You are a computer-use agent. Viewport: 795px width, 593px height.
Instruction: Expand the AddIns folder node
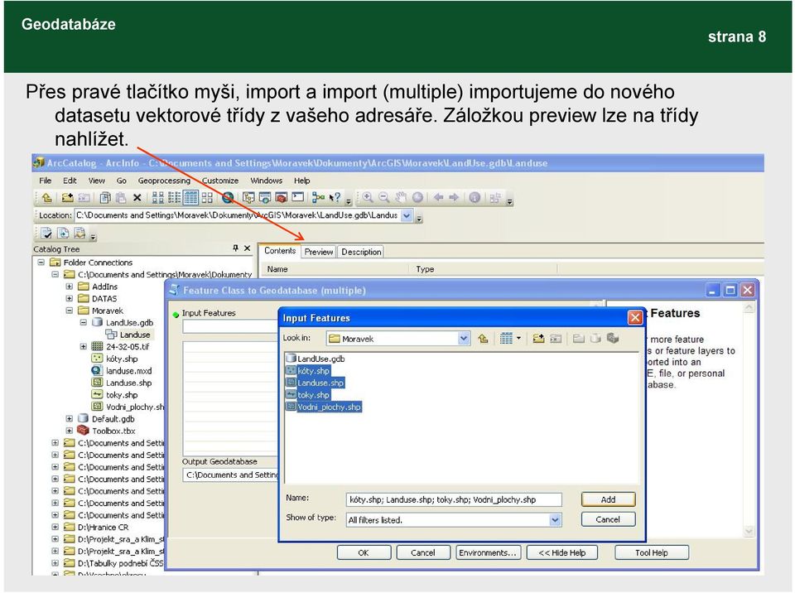tap(70, 286)
